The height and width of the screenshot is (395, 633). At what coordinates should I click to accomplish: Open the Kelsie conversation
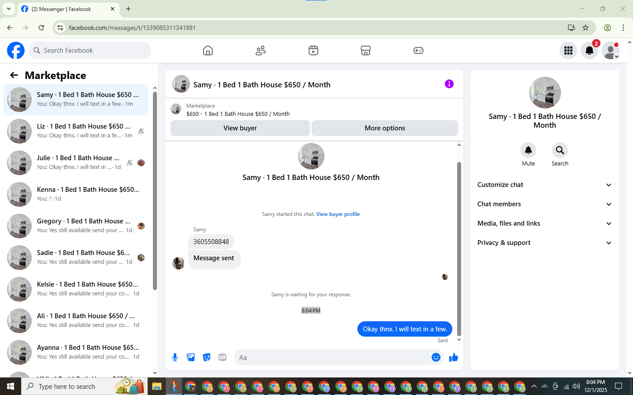pyautogui.click(x=76, y=289)
